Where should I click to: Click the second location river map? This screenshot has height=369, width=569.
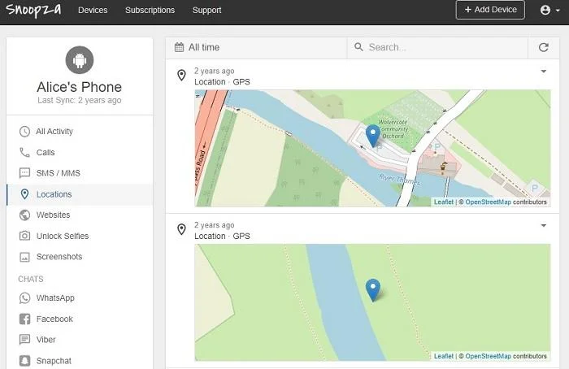[x=372, y=302]
